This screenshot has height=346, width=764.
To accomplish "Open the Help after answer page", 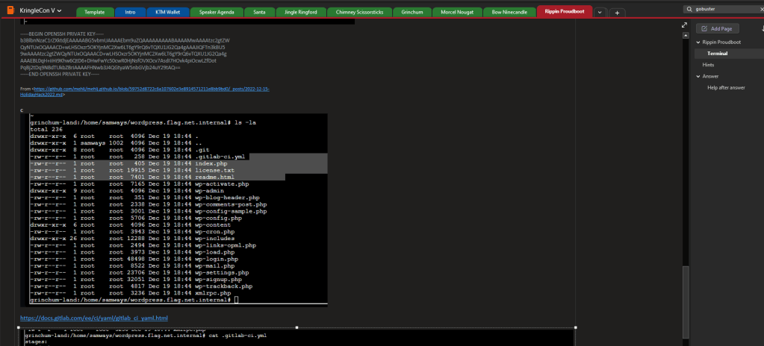I will point(726,87).
